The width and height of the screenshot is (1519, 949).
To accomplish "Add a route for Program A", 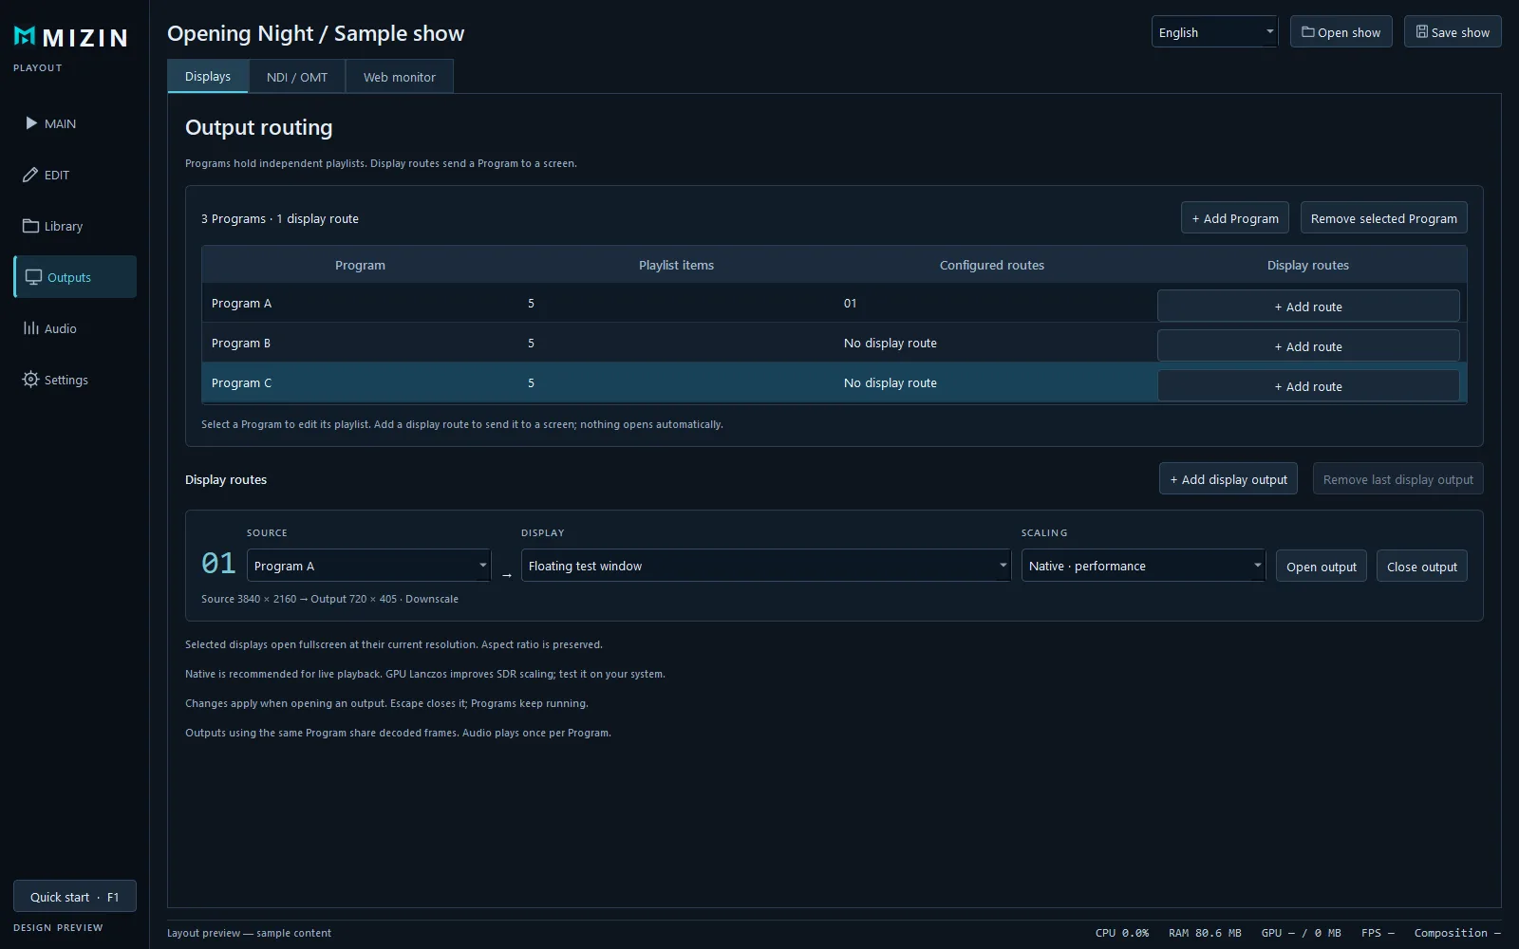I will pyautogui.click(x=1308, y=307).
